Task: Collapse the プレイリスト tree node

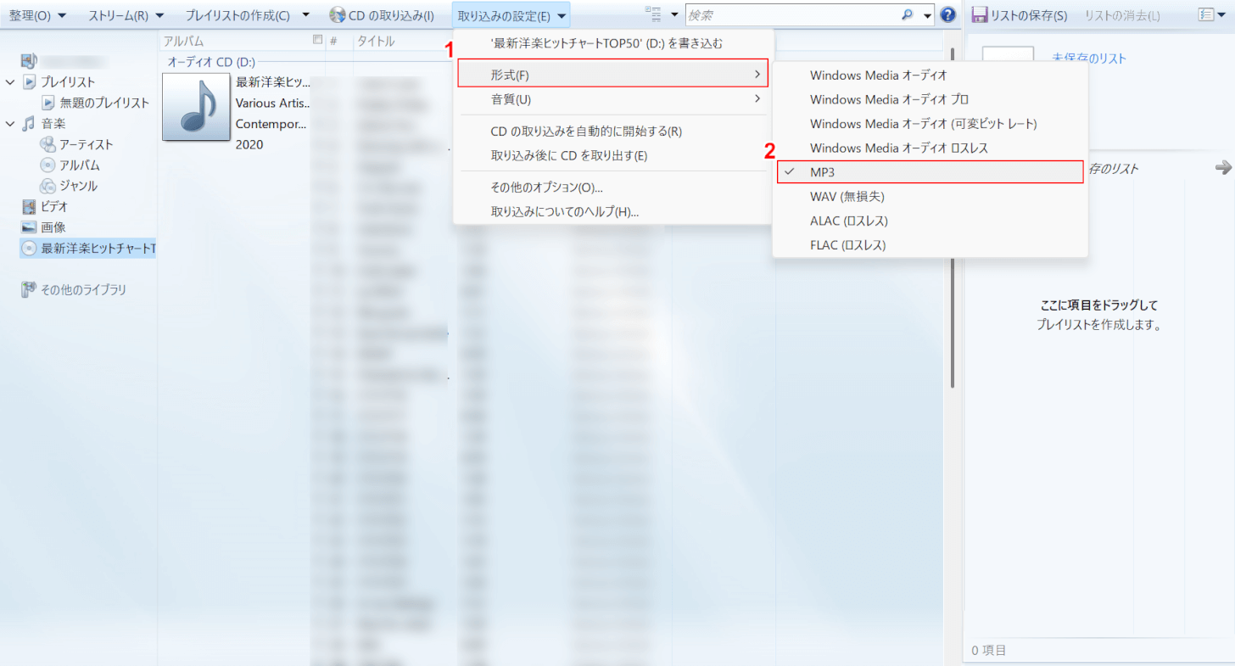Action: [x=10, y=82]
